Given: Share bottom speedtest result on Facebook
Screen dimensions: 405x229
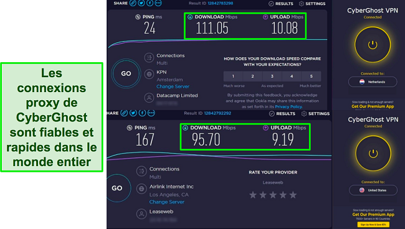Looking at the screenshot, I should tap(142, 113).
